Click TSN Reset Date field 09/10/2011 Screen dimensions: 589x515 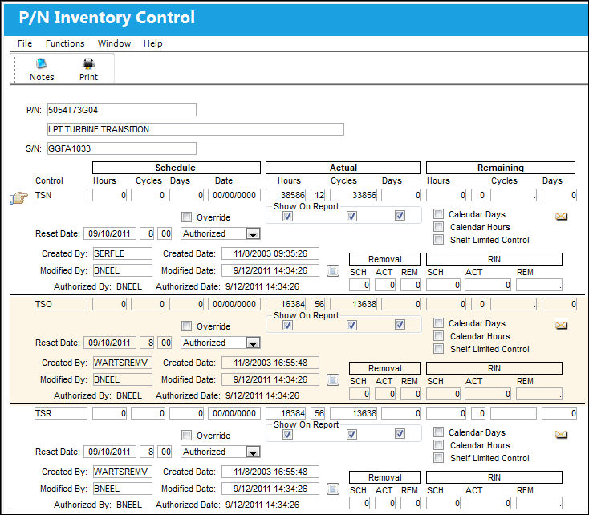point(110,233)
